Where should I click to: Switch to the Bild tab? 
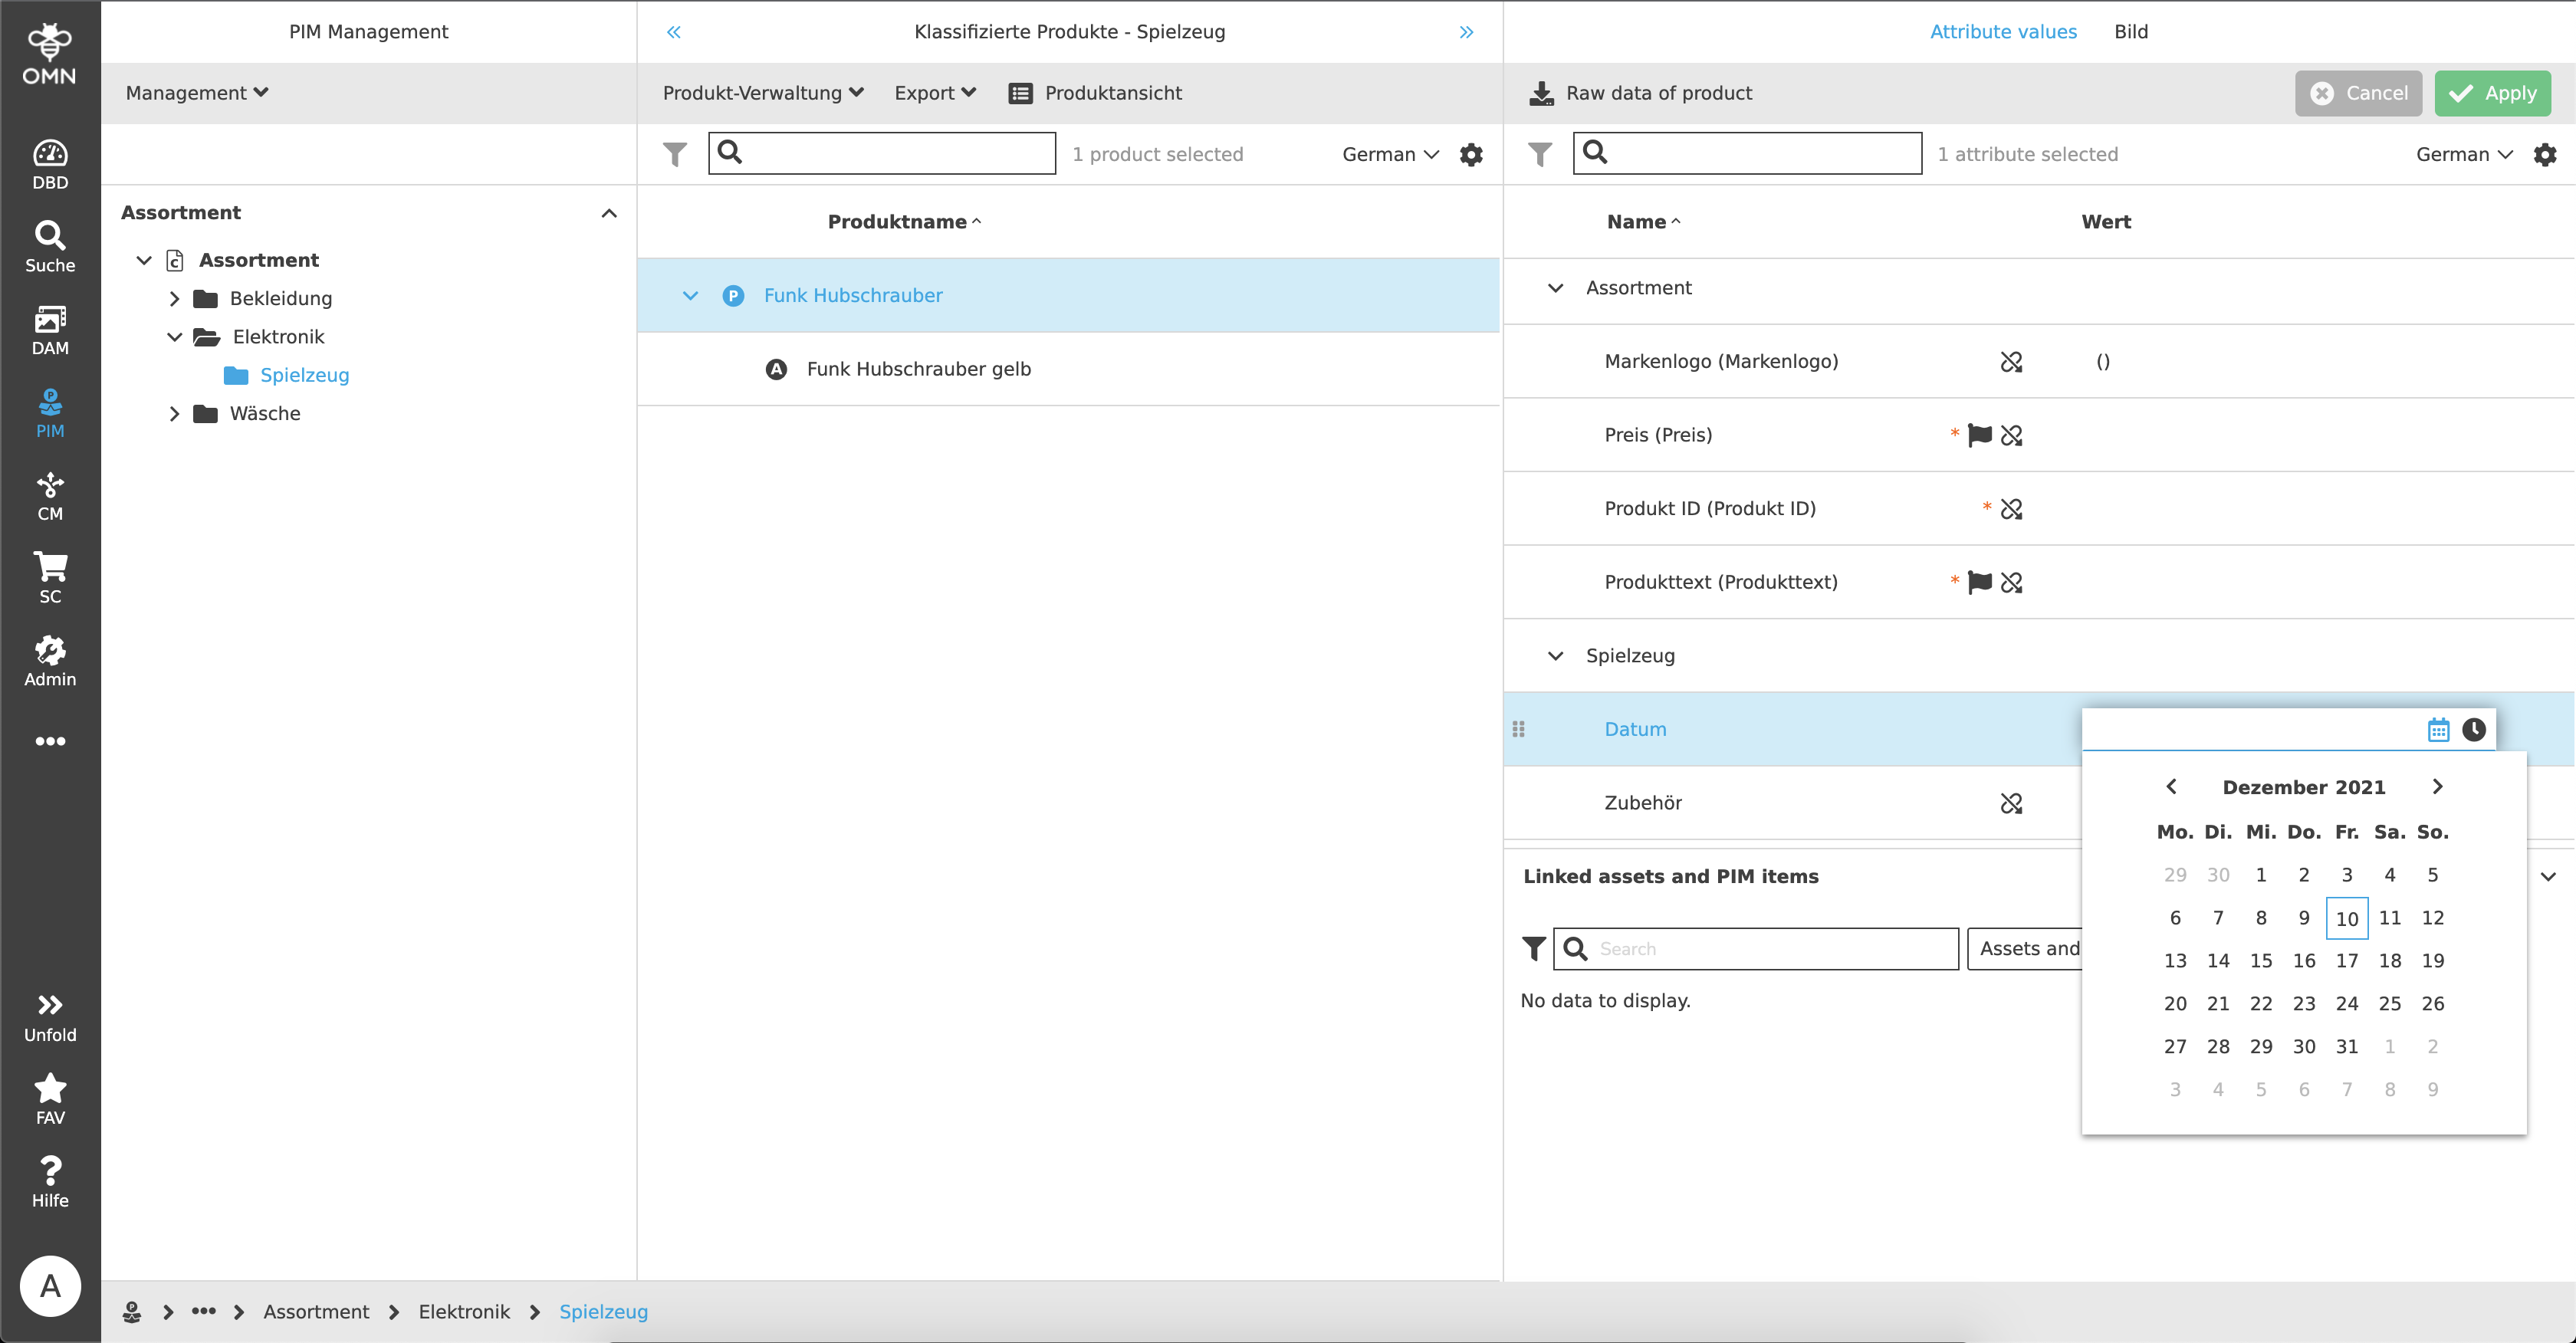(2131, 31)
